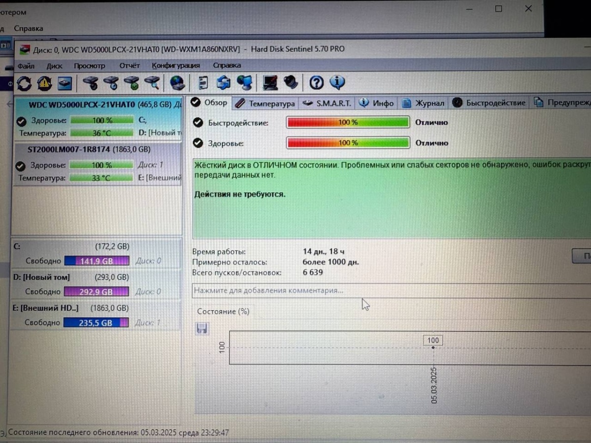Screen dimensions: 591x443
Task: Open Справка menu in Hard Disk Sentinel
Action: pos(227,65)
